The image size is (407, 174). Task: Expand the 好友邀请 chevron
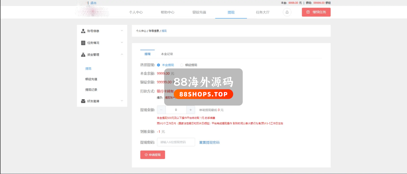pos(122,101)
